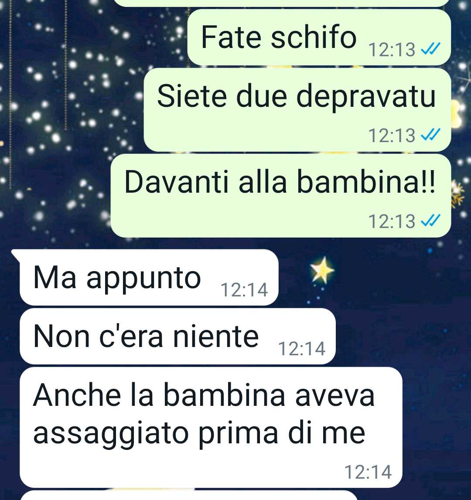Viewport: 471px width, 500px height.
Task: Tap the partially visible white bubble at the bottom
Action: pyautogui.click(x=188, y=495)
